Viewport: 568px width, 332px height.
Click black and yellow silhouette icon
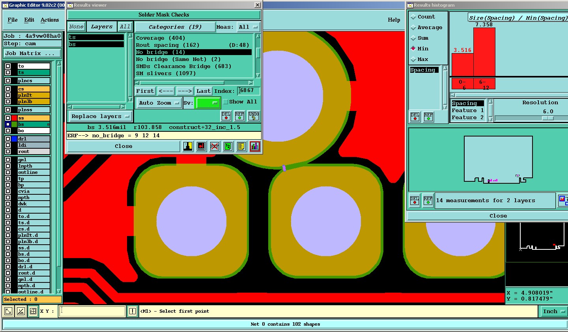pyautogui.click(x=188, y=146)
